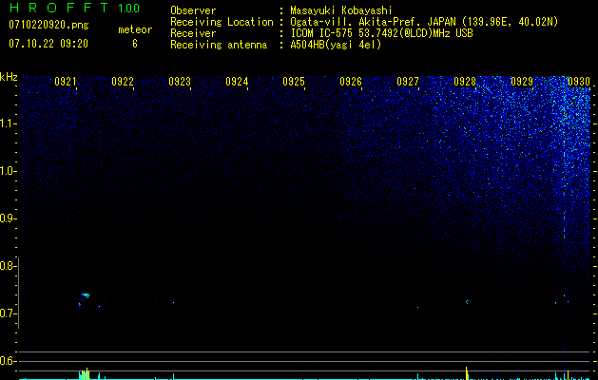598x380 pixels.
Task: Click the Observer label
Action: (193, 10)
